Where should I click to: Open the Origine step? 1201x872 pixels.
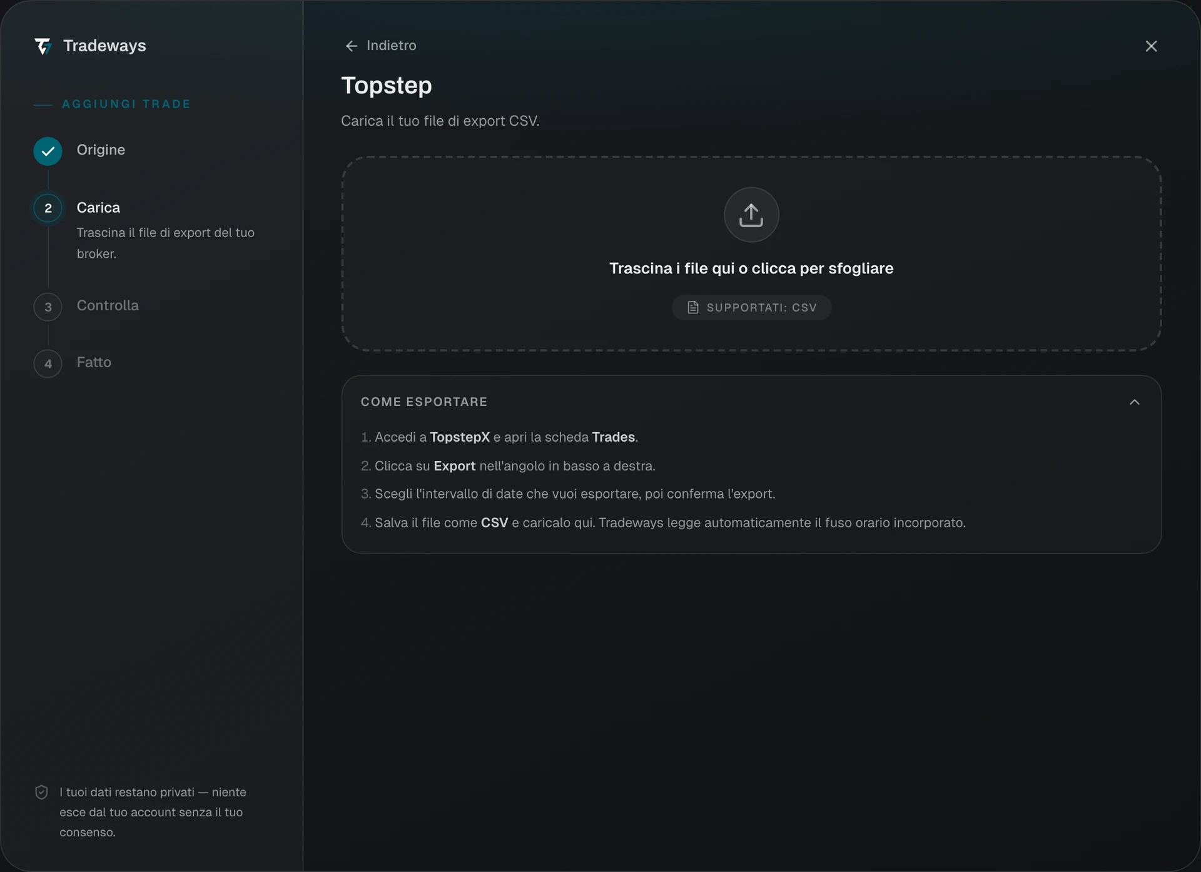coord(101,150)
